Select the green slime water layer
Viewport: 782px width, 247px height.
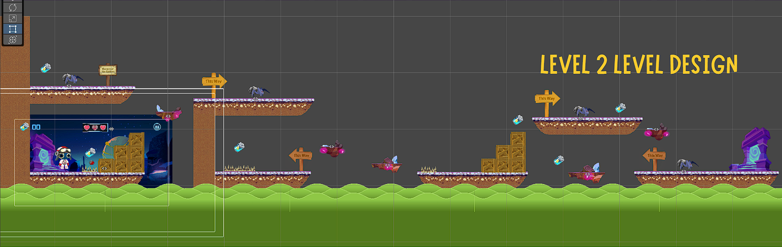pos(391,215)
